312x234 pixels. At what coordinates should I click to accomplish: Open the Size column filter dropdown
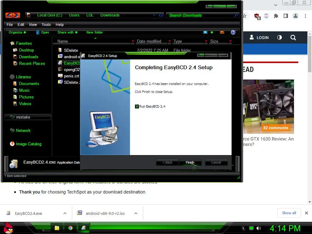pos(230,41)
